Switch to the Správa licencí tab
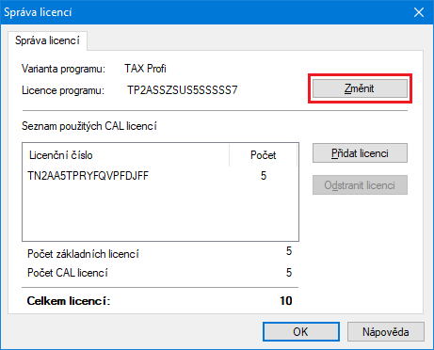 coord(47,40)
